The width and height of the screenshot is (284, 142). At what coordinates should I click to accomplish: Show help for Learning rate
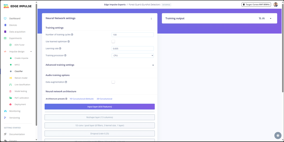pos(60,49)
